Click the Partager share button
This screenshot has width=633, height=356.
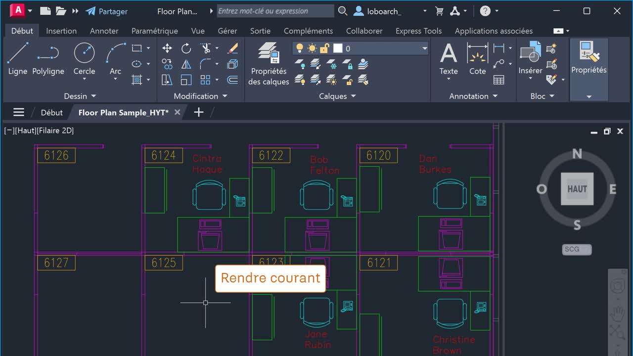(x=106, y=11)
